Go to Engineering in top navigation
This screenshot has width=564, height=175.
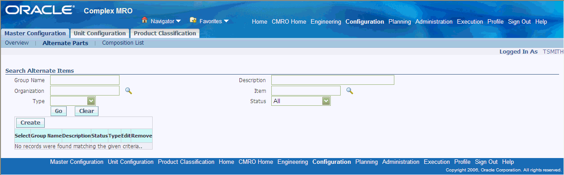pyautogui.click(x=326, y=21)
